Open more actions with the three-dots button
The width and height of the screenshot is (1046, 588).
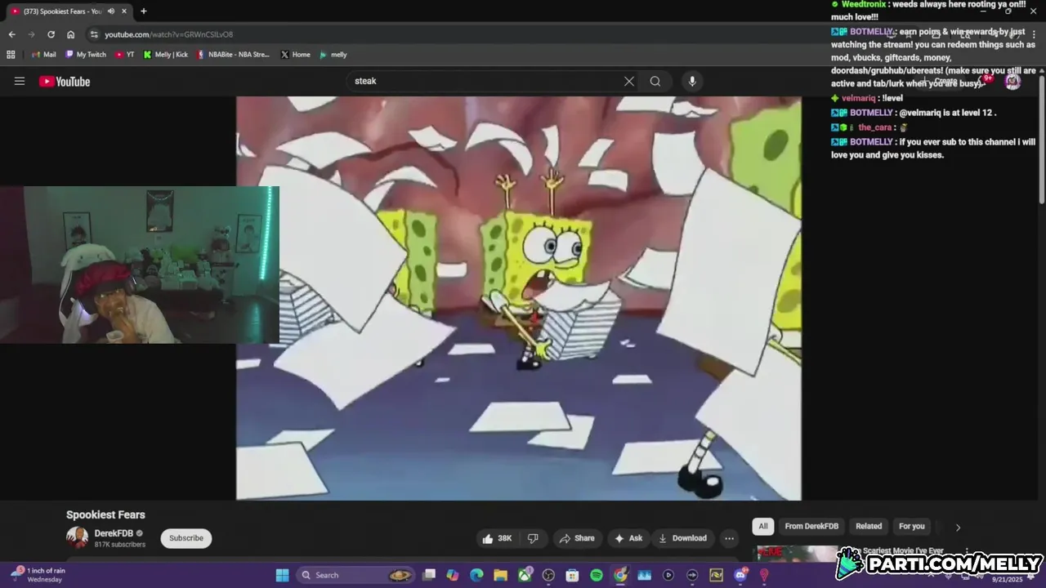[x=729, y=538]
